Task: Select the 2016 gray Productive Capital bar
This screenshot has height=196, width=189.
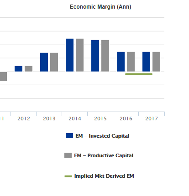Action: (x=131, y=62)
